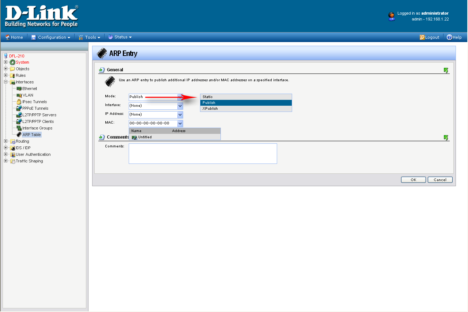This screenshot has height=312, width=468.
Task: Click the System gear icon in tree
Action: point(12,62)
